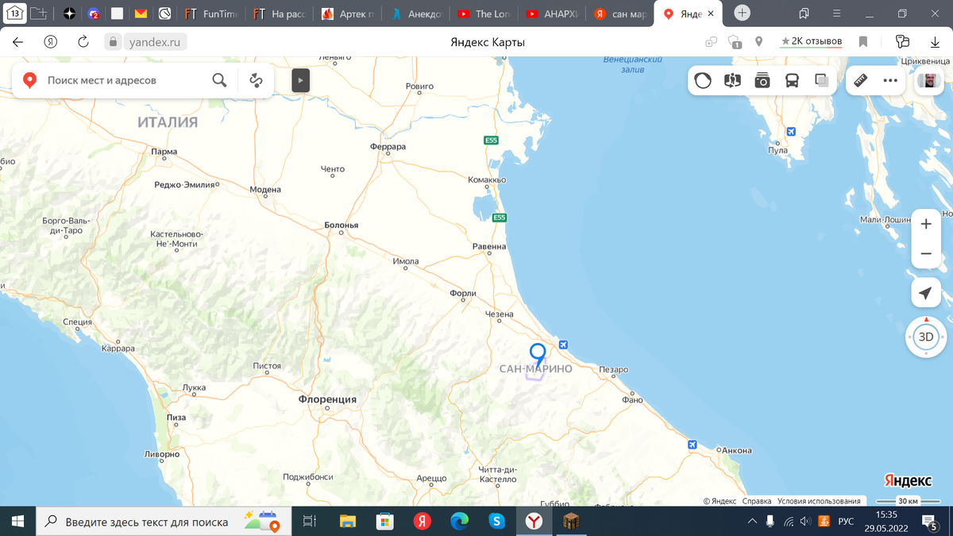953x536 pixels.
Task: Click the Windows taskbar search box
Action: click(x=164, y=521)
